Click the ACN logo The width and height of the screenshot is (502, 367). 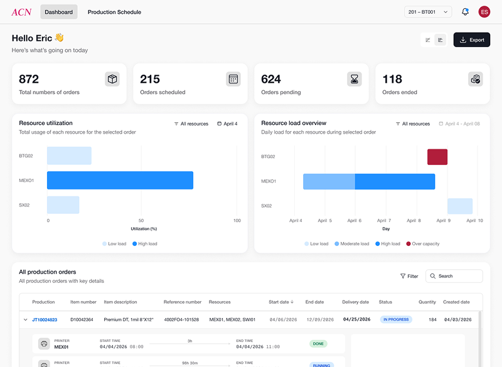click(21, 12)
